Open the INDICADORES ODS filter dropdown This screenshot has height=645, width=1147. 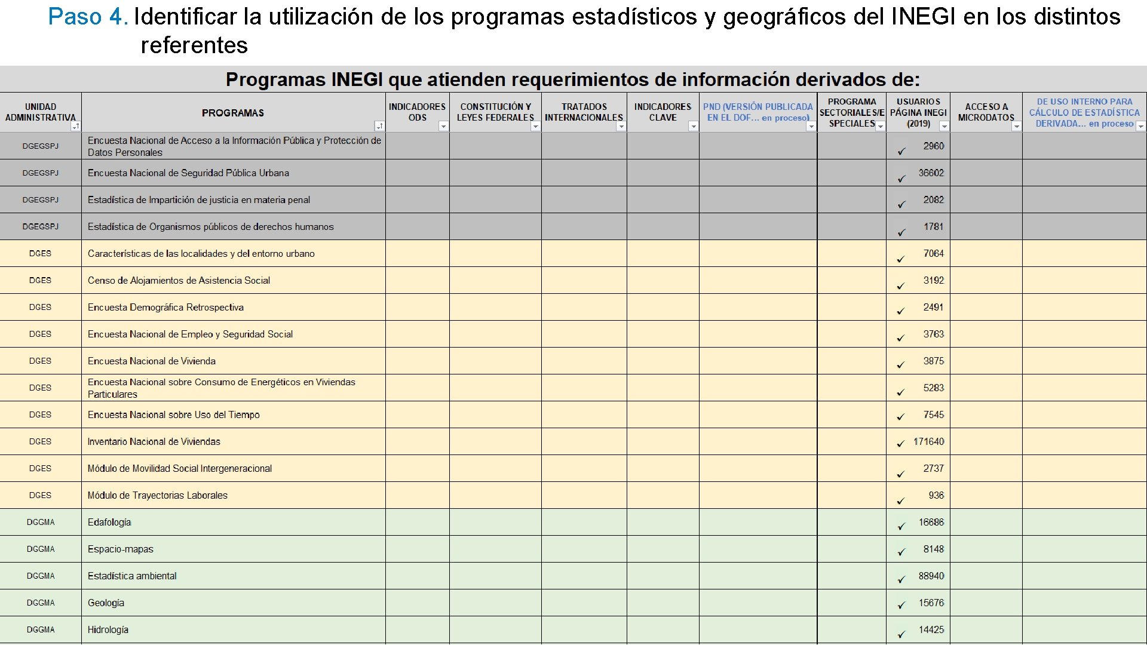443,126
